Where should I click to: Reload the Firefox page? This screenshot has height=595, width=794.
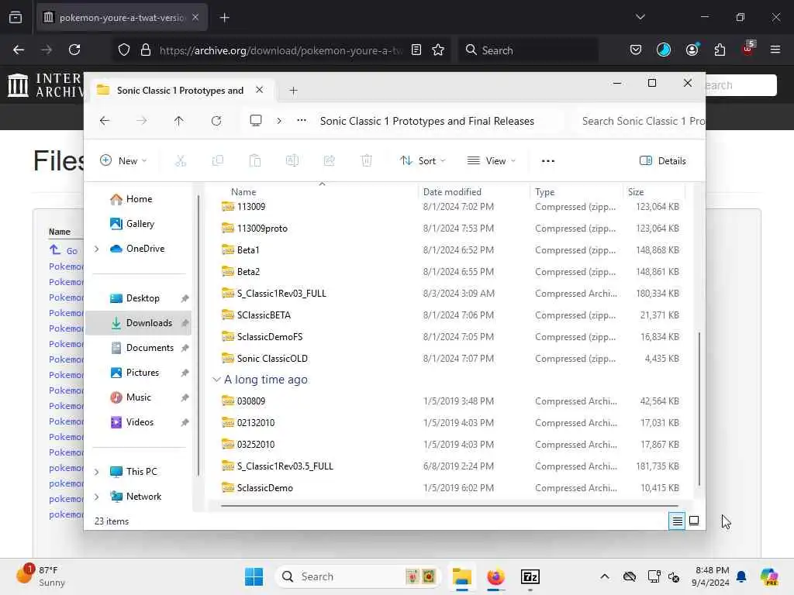point(74,50)
